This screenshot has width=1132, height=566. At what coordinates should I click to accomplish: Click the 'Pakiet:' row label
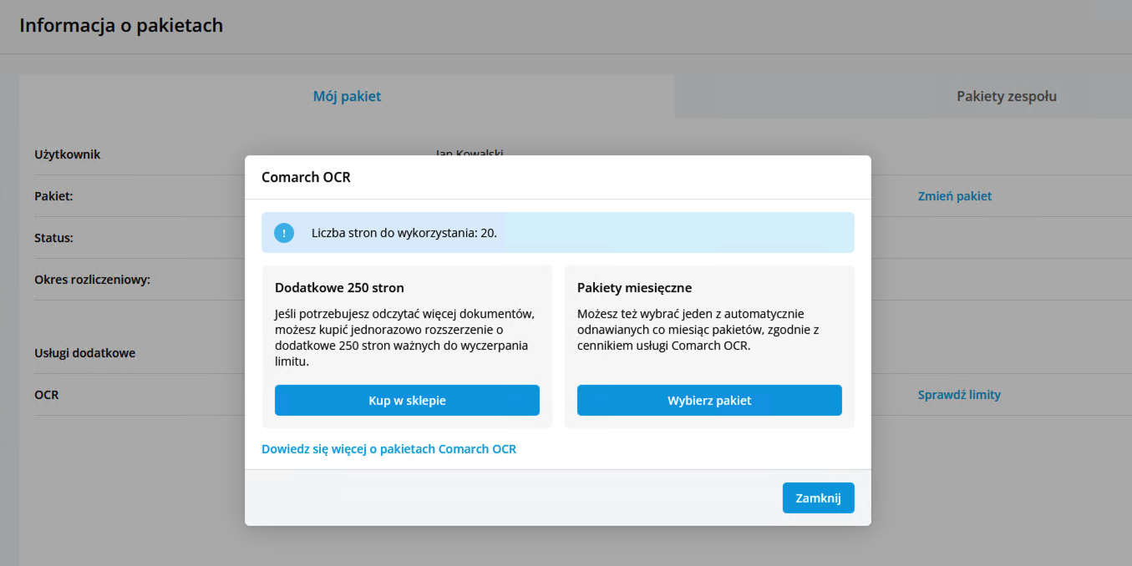tap(53, 196)
